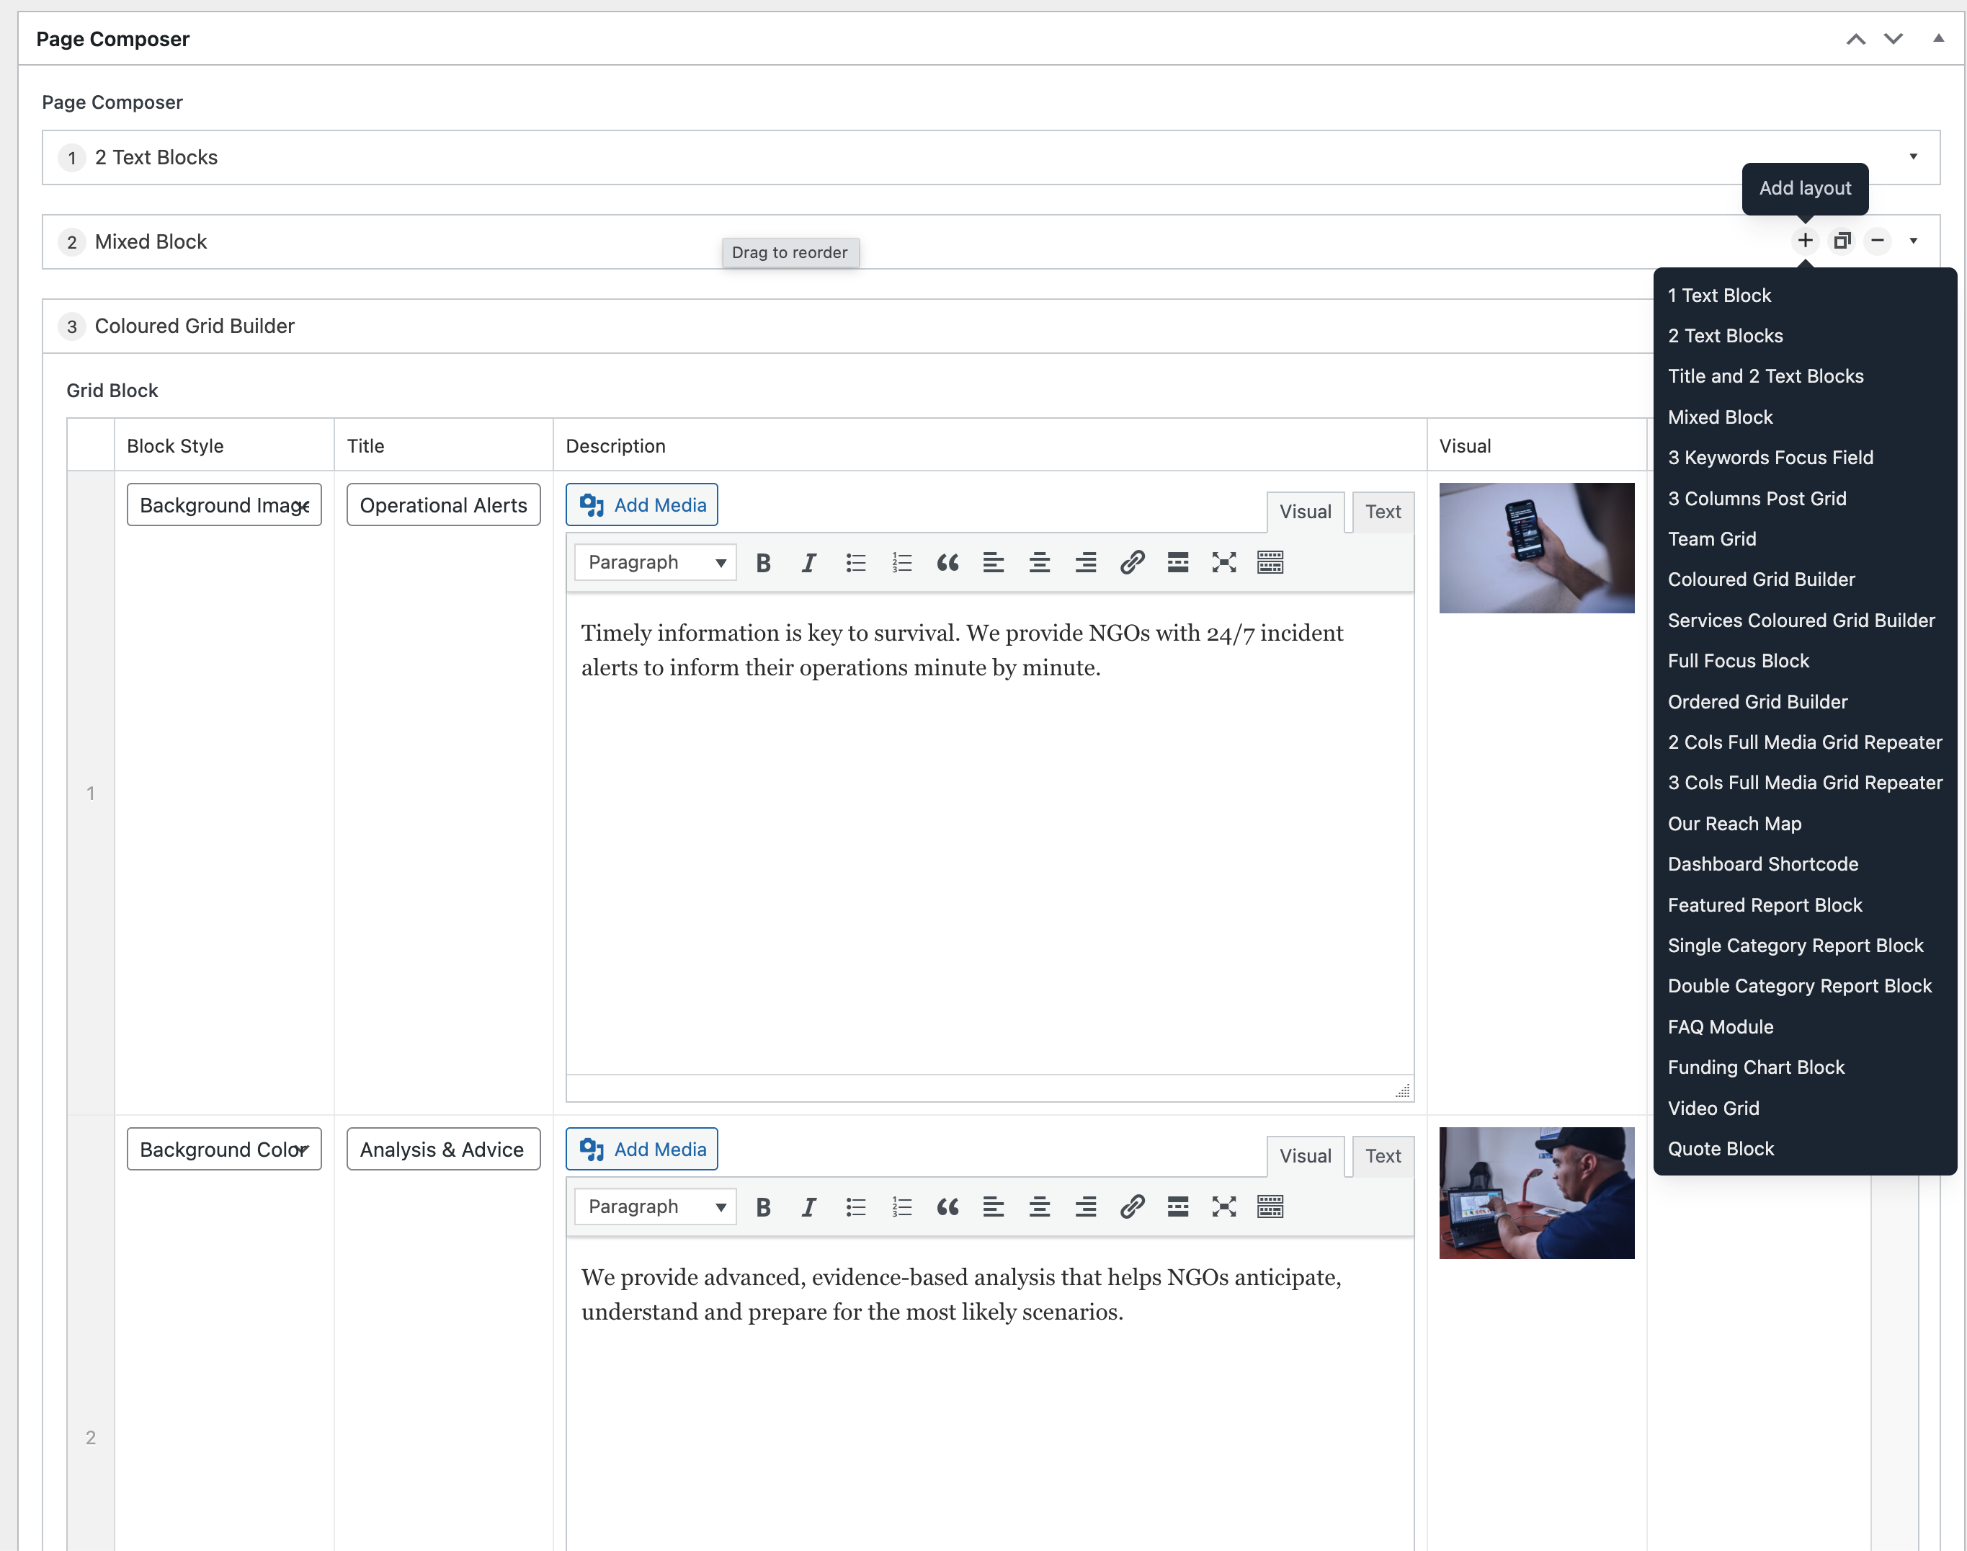Click the Operational Alerts title field
Image resolution: width=1967 pixels, height=1551 pixels.
coord(443,505)
